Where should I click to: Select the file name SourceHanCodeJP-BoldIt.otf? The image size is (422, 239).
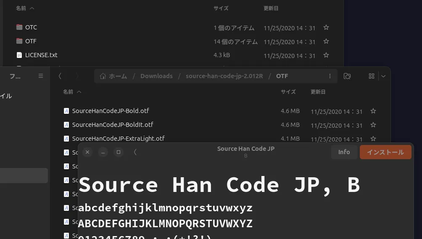(x=113, y=125)
